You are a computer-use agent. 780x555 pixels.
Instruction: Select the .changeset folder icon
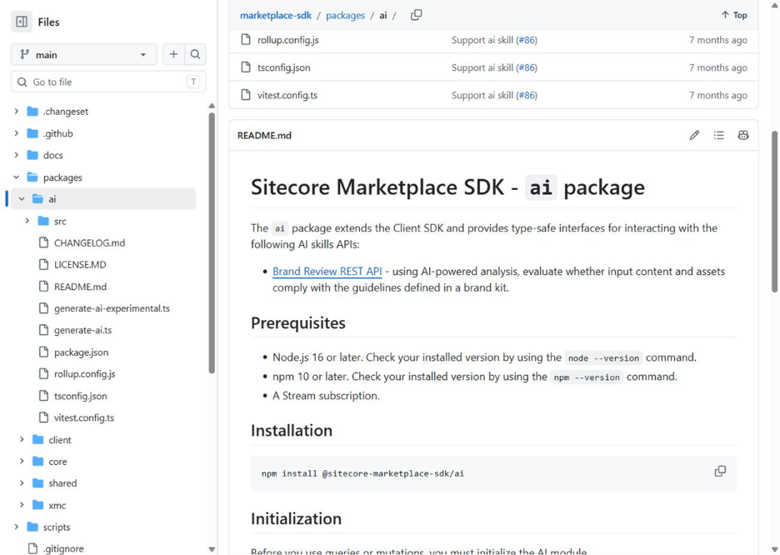(32, 112)
